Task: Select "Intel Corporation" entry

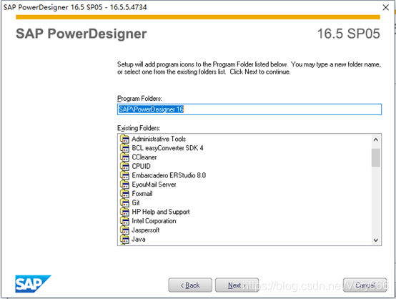Action: coord(154,221)
